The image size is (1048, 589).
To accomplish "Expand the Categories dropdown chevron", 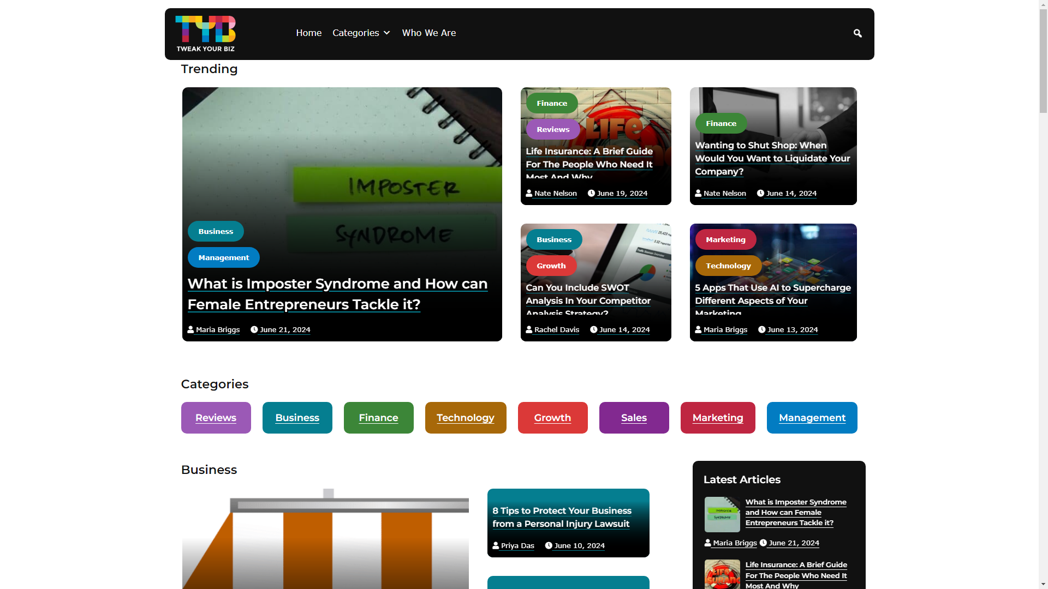I will 387,33.
